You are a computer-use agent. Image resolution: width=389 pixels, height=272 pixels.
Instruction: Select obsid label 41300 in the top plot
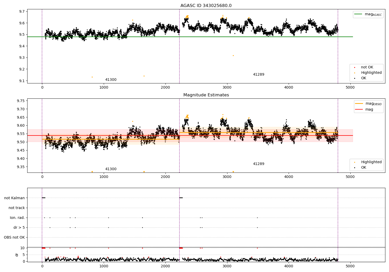pos(111,80)
